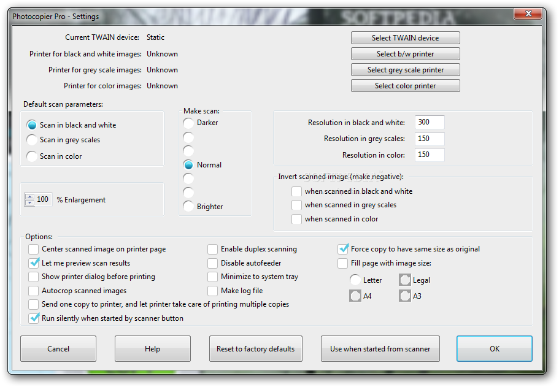Close the Photocopier Pro Settings window
The height and width of the screenshot is (387, 559).
coord(528,14)
